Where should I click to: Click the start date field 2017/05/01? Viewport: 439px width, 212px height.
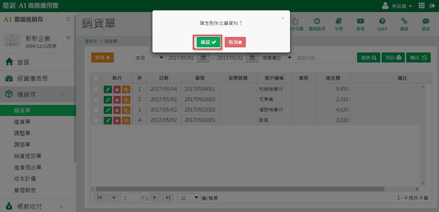[x=182, y=58]
